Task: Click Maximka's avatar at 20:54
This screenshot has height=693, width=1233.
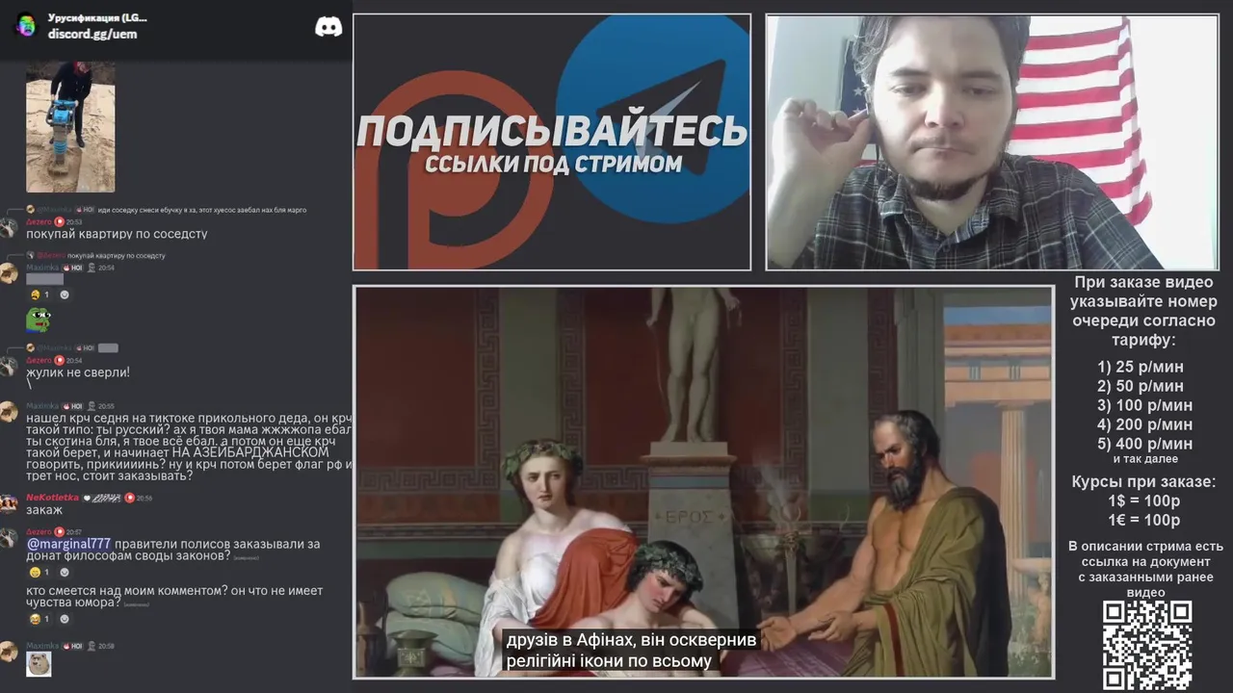Action: coord(9,273)
